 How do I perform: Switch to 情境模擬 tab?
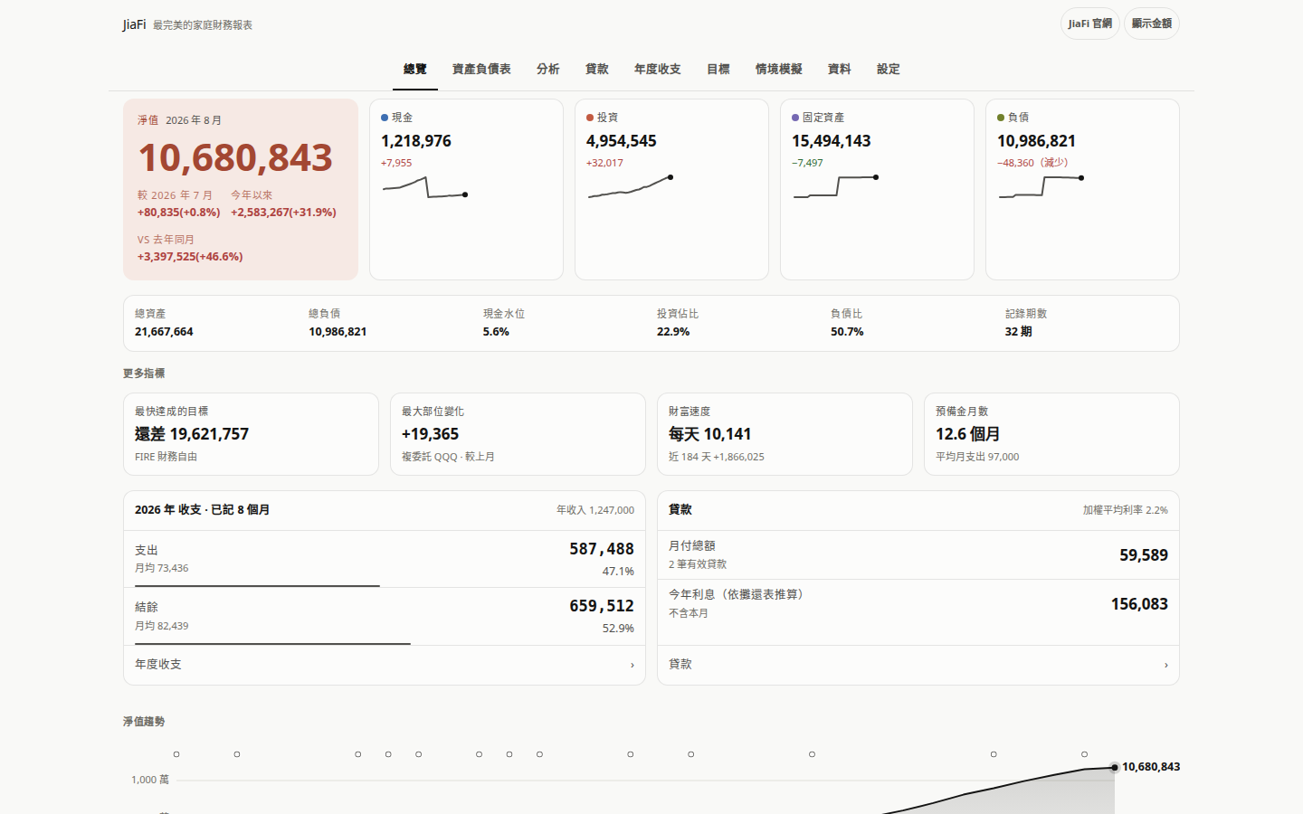pyautogui.click(x=779, y=69)
